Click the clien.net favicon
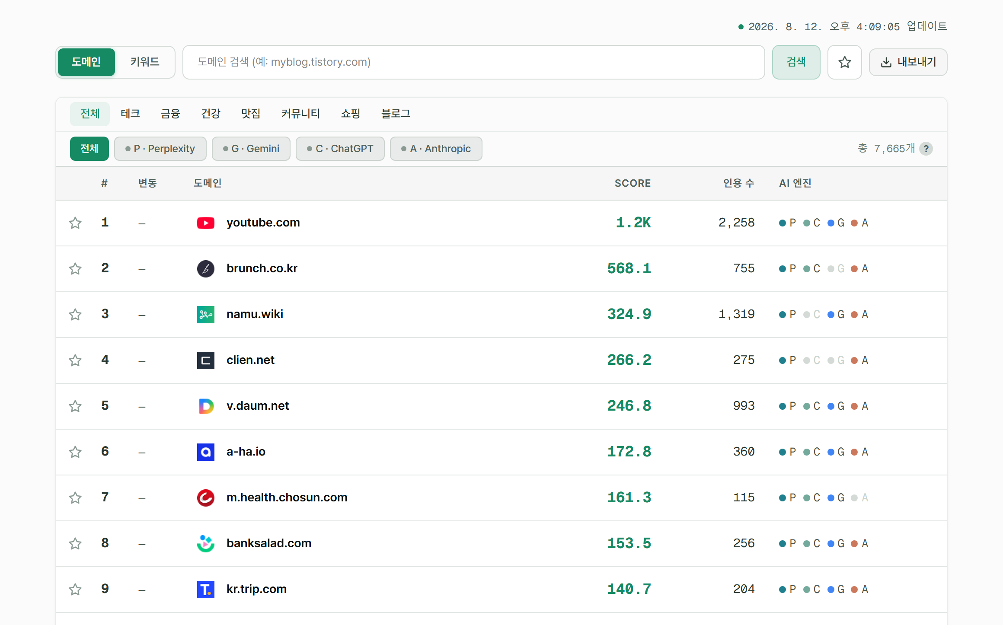Screen dimensions: 1003x625 (206, 360)
